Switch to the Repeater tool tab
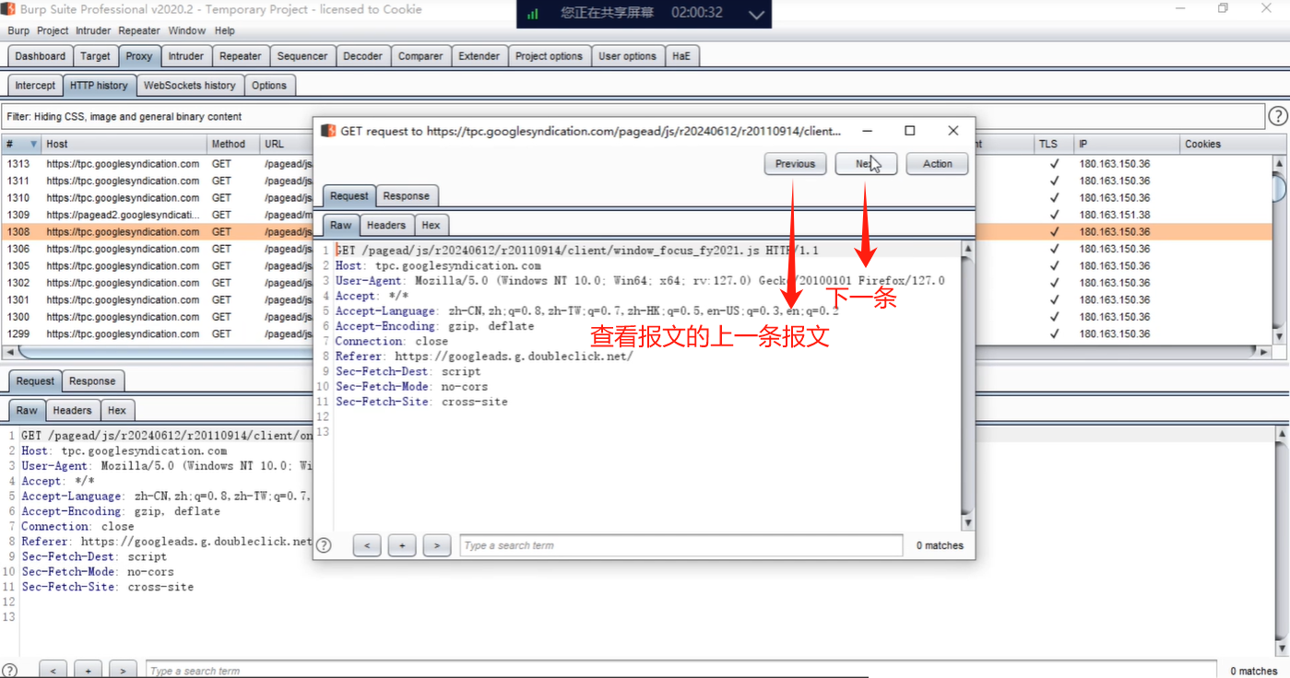The image size is (1290, 678). [x=241, y=56]
